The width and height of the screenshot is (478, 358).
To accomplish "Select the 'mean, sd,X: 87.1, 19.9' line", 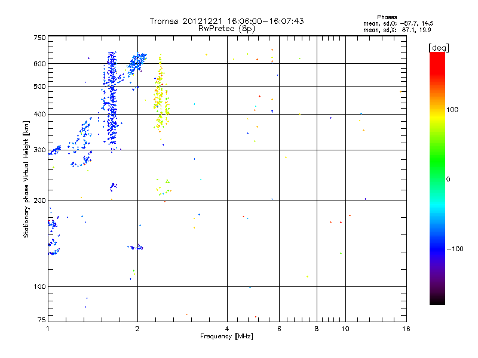I will (397, 30).
